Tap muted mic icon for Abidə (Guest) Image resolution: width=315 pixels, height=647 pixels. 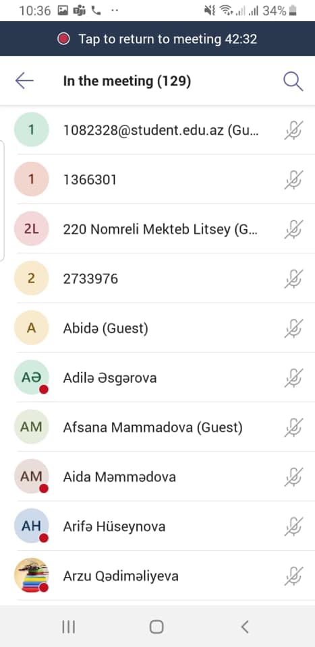click(x=294, y=328)
